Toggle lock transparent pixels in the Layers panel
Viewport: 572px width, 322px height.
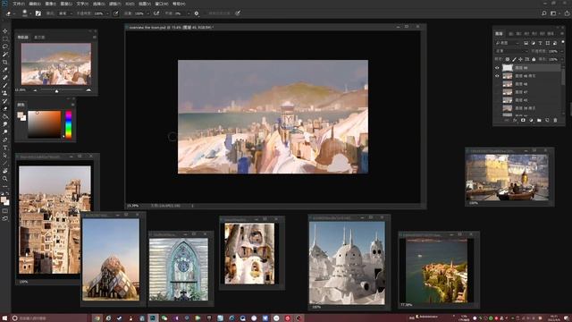[508, 59]
